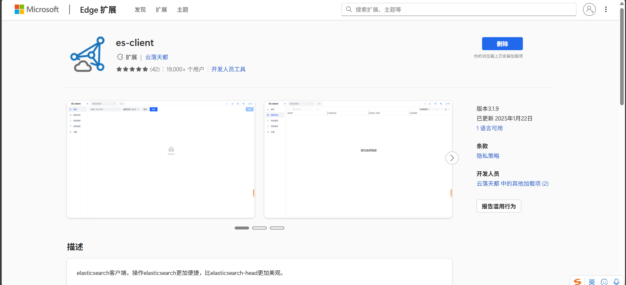Click the es-client extension logo
The height and width of the screenshot is (285, 626).
[87, 54]
